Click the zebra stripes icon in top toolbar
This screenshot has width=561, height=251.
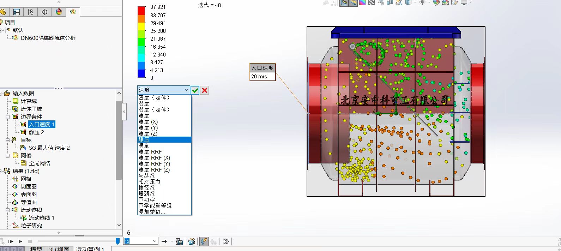[x=372, y=3]
